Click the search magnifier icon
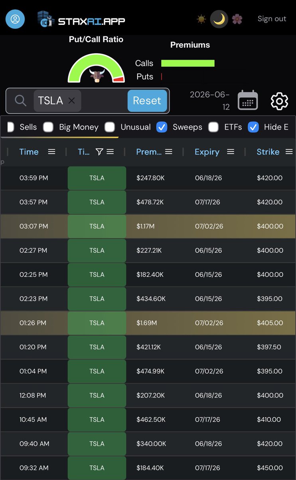 (x=20, y=100)
